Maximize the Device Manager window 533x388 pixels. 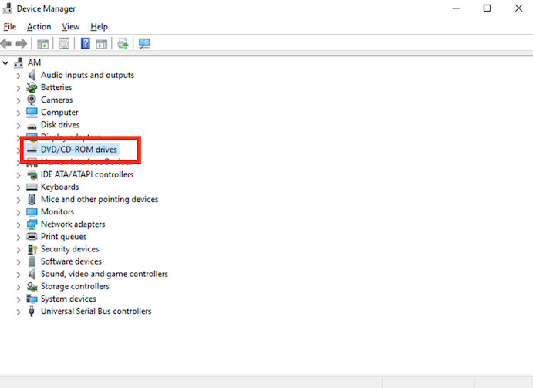point(487,8)
